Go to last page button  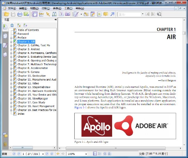point(52,154)
